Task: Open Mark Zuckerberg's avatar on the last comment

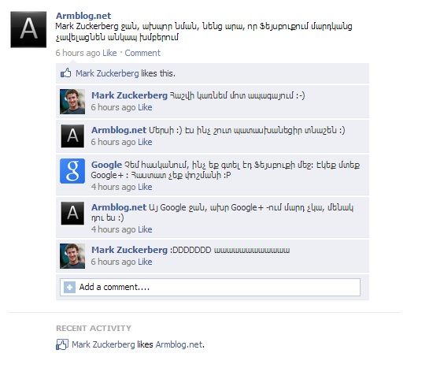Action: point(72,256)
